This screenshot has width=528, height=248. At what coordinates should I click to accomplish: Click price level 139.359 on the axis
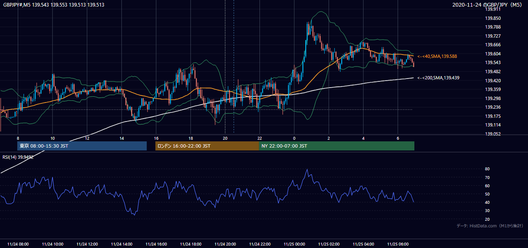[493, 89]
